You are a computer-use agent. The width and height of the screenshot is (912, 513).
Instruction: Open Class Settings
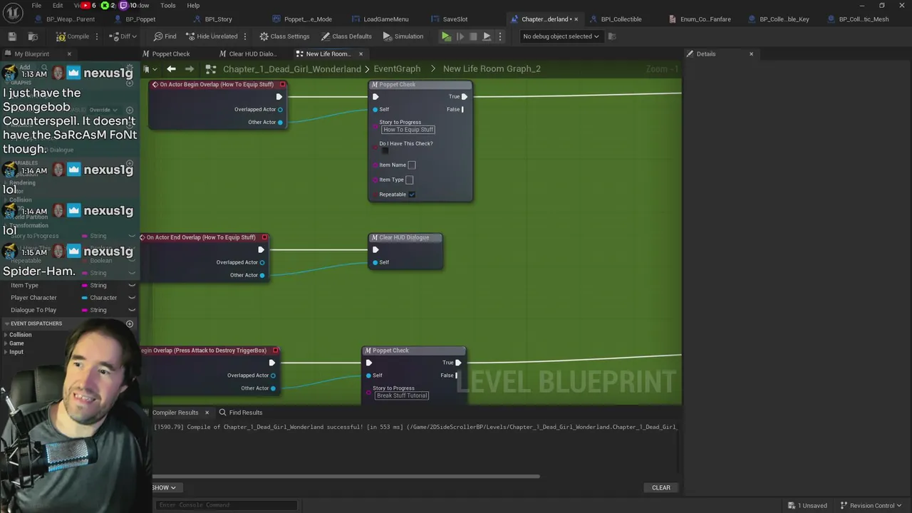coord(284,36)
